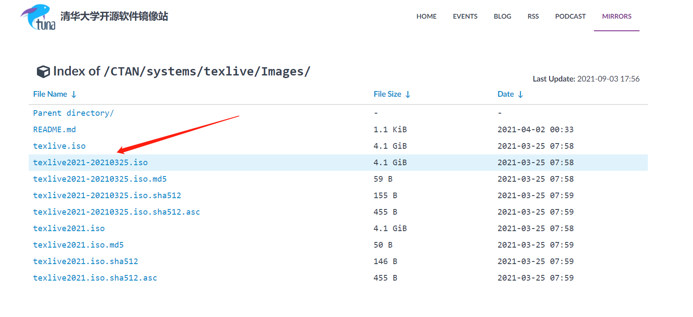Click the 146 B file size cell
The height and width of the screenshot is (317, 693).
tap(385, 261)
